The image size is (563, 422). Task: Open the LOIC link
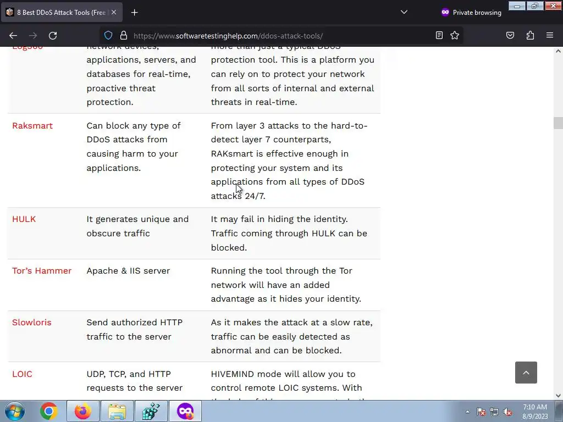22,374
